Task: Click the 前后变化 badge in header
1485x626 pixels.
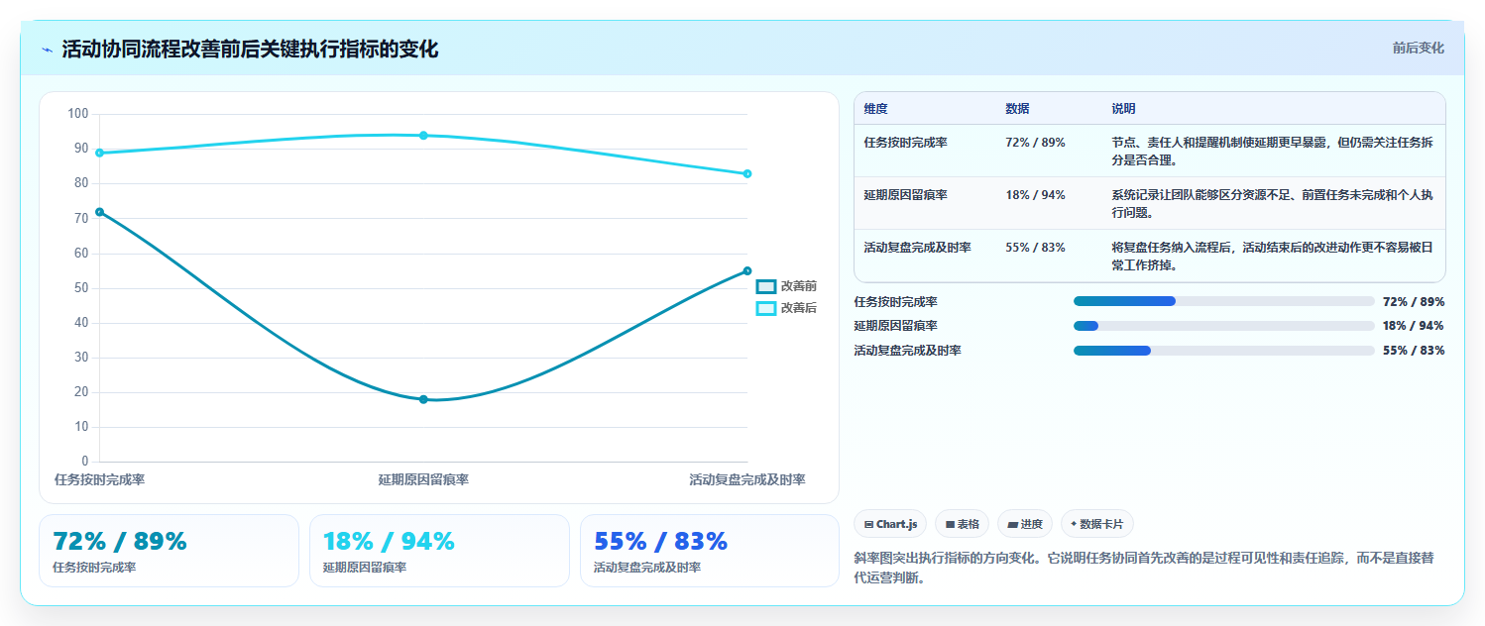Action: (1418, 48)
